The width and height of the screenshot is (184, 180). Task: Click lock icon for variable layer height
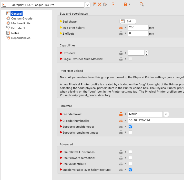(x=121, y=169)
